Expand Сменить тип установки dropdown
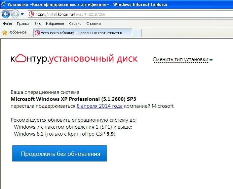Image resolution: width=233 pixels, height=189 pixels. [182, 60]
